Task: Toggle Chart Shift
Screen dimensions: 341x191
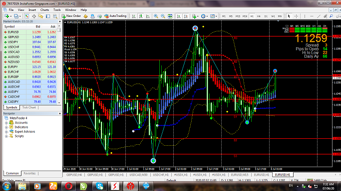Action: 186,16
